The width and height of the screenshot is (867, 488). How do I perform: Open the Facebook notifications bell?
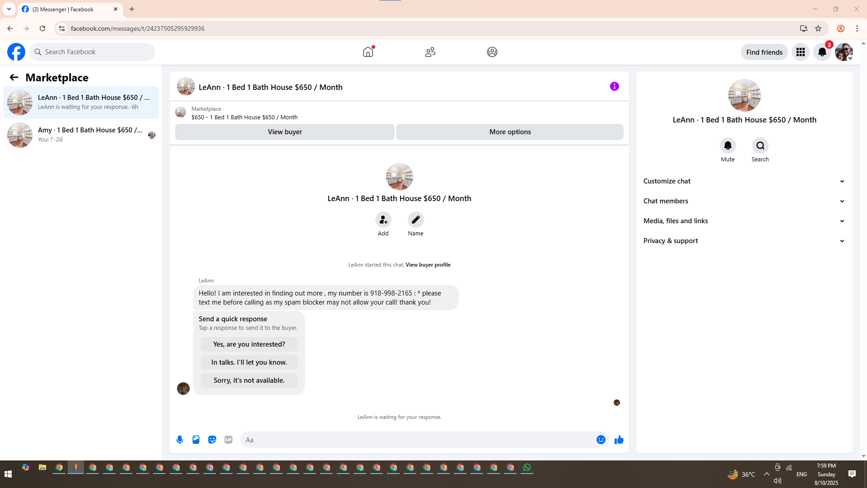(822, 52)
